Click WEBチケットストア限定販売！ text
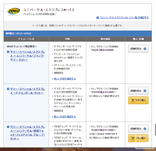156x151 pixels. (22, 46)
